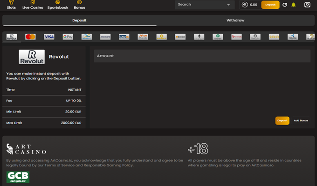
Task: Open the notifications bell
Action: coord(294,5)
